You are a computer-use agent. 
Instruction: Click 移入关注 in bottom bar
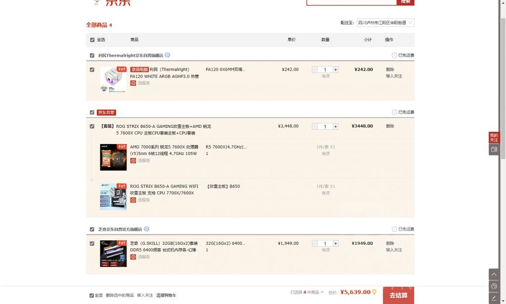pyautogui.click(x=145, y=295)
